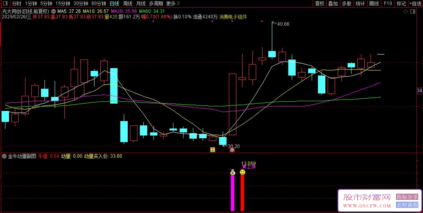Switch to 30分钟 chart period

[x=81, y=3]
